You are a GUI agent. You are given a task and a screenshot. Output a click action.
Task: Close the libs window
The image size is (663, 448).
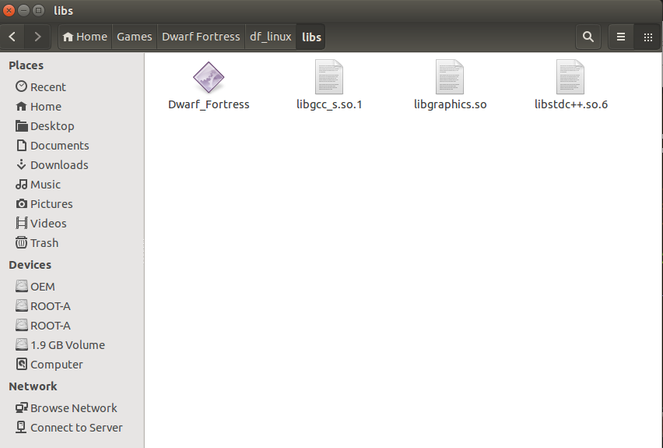10,11
